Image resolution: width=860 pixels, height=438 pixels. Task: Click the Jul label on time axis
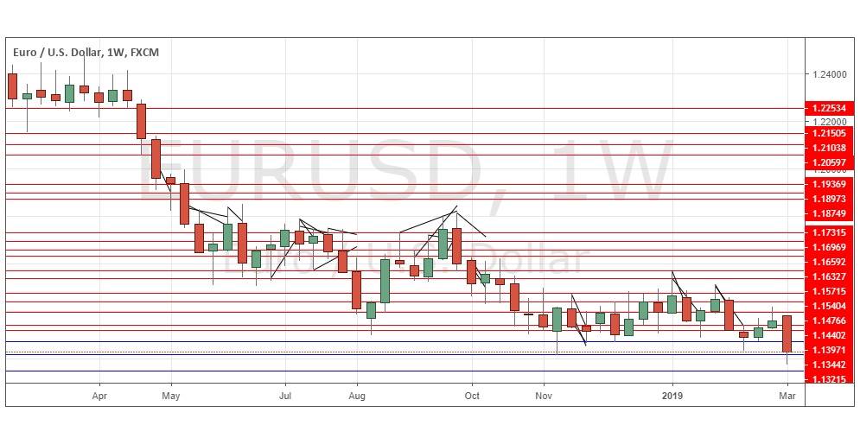[285, 396]
